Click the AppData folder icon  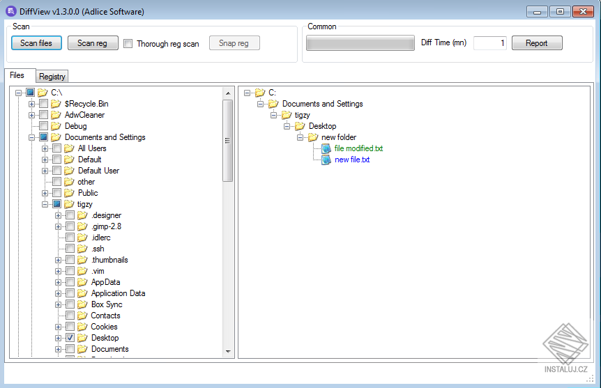click(82, 282)
